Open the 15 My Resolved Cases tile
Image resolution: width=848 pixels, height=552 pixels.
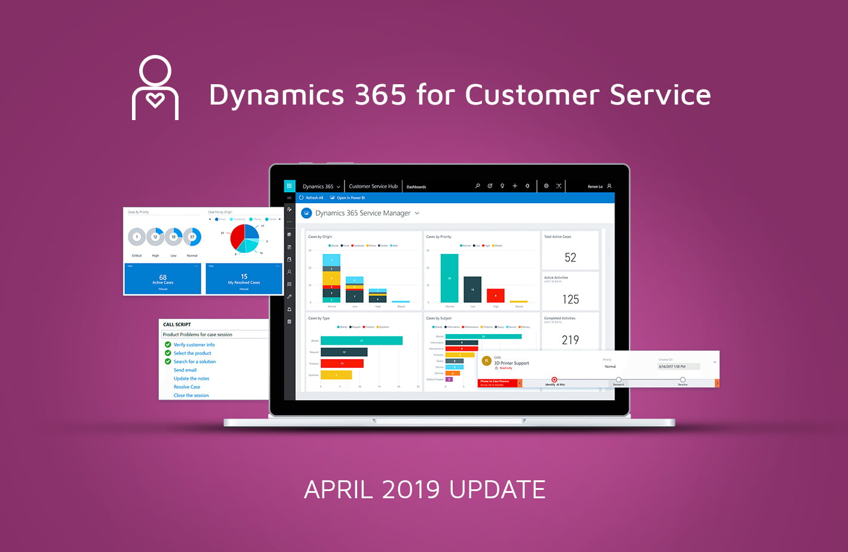[244, 278]
